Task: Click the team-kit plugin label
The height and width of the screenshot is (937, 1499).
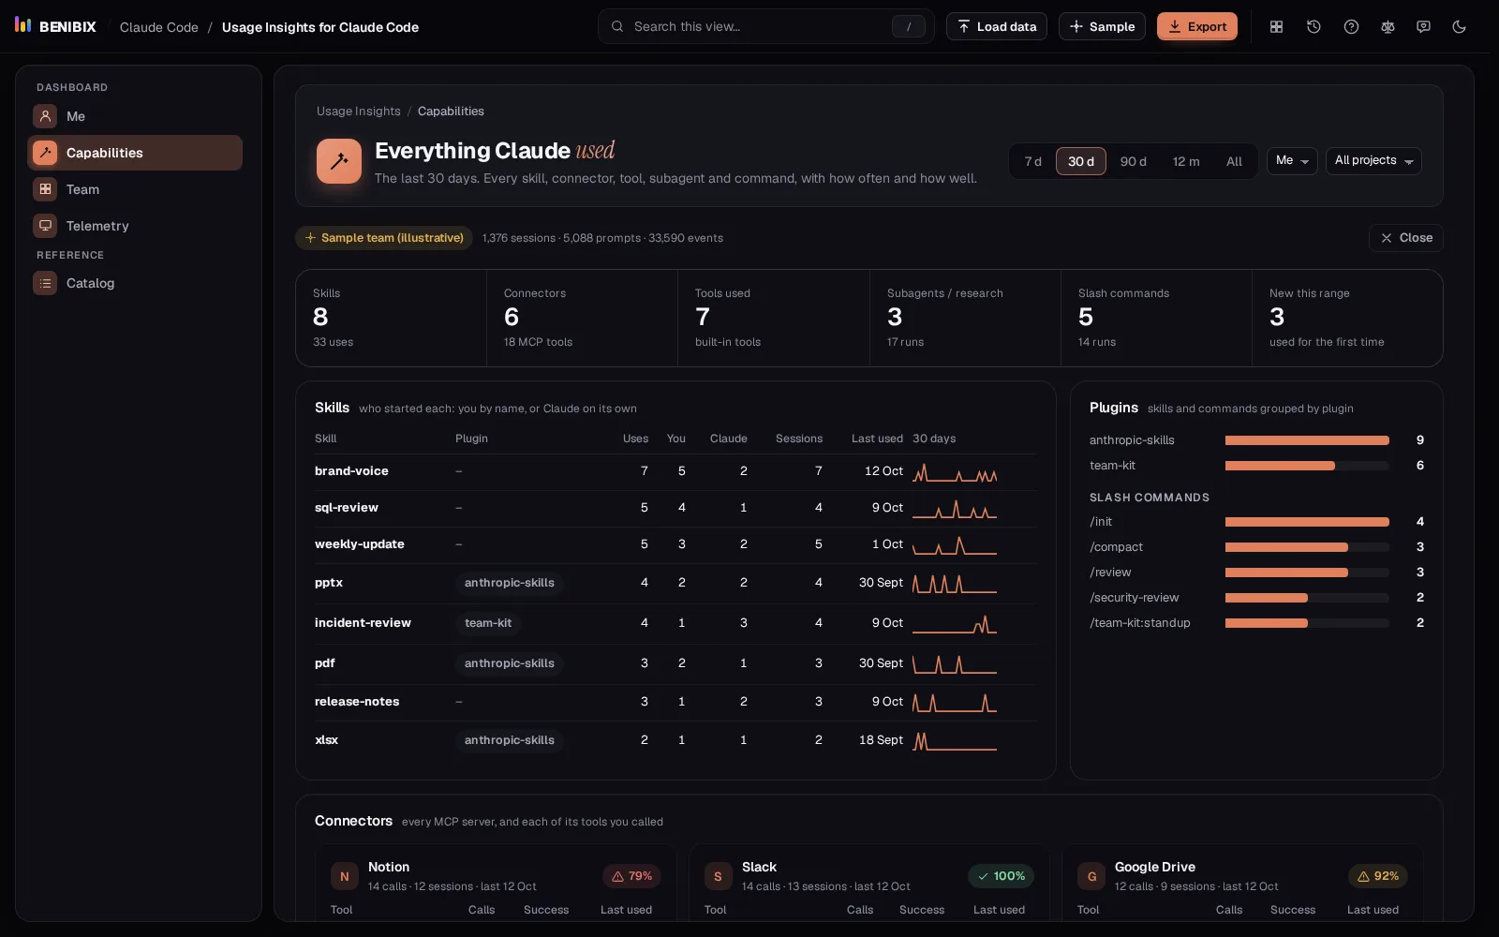Action: click(1112, 466)
